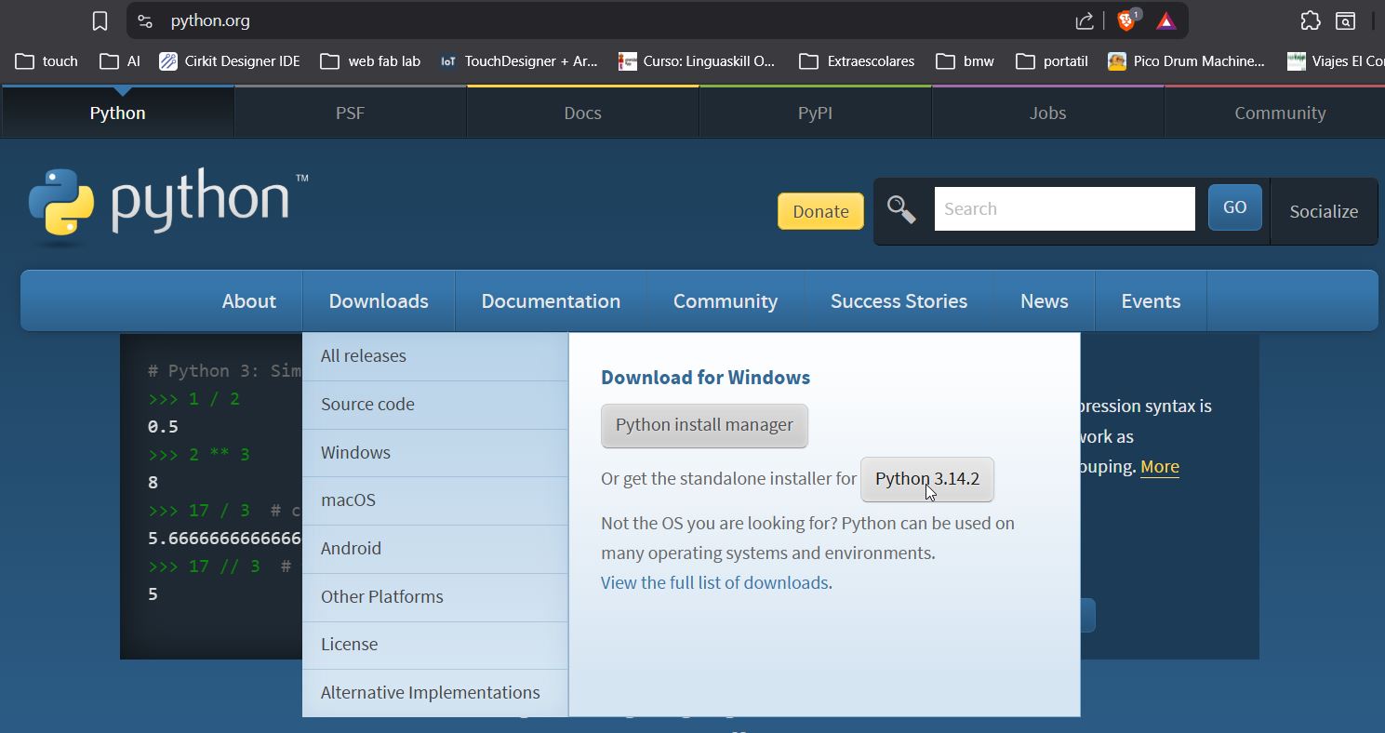Open the portatil bookmark folder

1051,61
